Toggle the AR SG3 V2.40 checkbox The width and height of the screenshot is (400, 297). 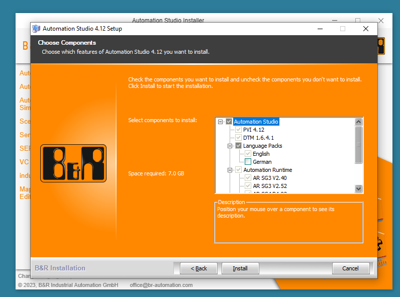tap(248, 178)
